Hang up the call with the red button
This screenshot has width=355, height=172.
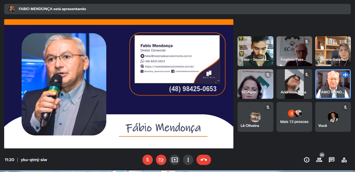pyautogui.click(x=204, y=160)
